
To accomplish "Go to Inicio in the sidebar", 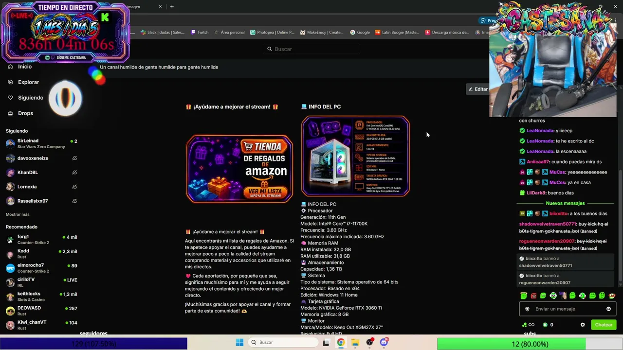I will coord(25,67).
